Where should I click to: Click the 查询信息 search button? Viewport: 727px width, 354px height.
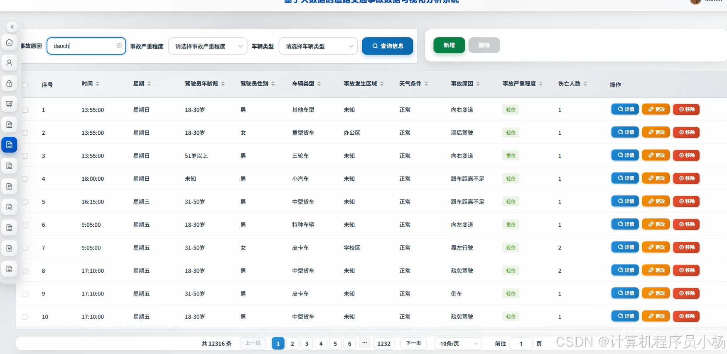(x=388, y=46)
